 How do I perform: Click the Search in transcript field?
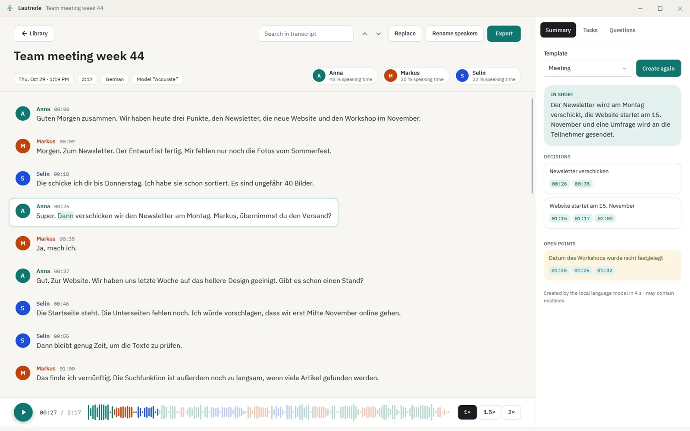[306, 34]
